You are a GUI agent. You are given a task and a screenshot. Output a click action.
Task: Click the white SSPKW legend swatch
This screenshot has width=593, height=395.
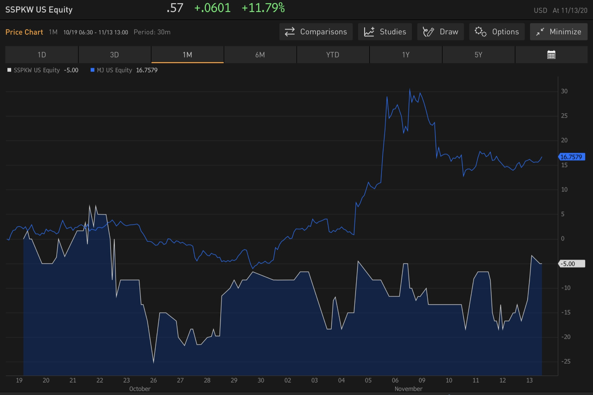click(10, 70)
